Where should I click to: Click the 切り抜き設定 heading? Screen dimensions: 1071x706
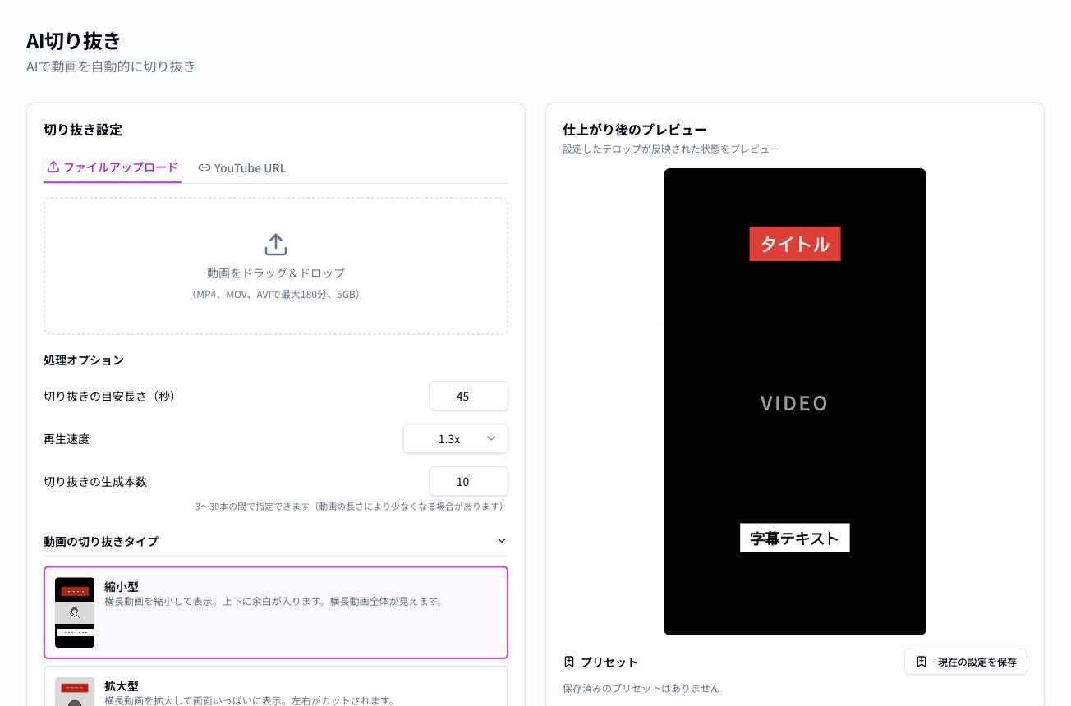[83, 130]
